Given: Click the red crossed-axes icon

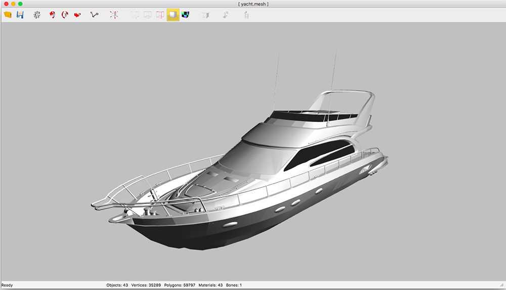Looking at the screenshot, I should 114,15.
